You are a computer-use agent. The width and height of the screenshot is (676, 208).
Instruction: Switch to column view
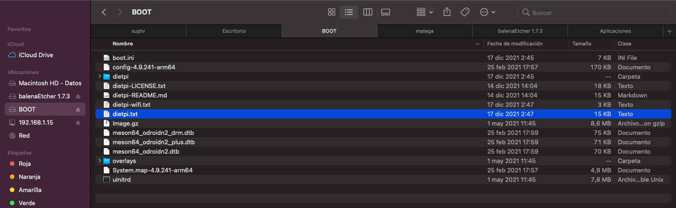[368, 12]
